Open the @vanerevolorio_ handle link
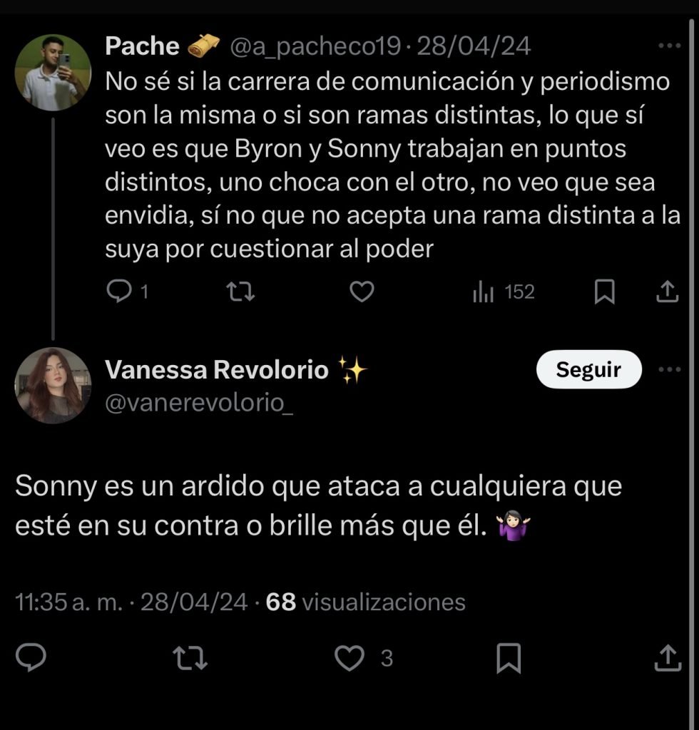Image resolution: width=699 pixels, height=730 pixels. [x=199, y=403]
